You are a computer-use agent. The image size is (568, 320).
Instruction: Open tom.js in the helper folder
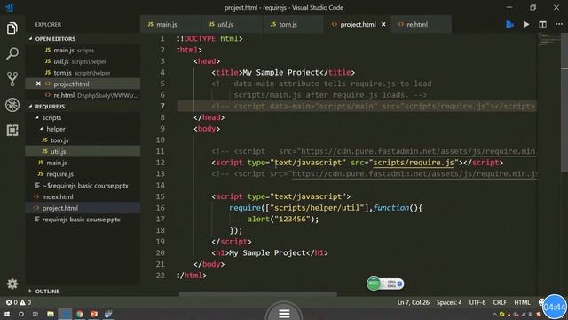(83, 140)
